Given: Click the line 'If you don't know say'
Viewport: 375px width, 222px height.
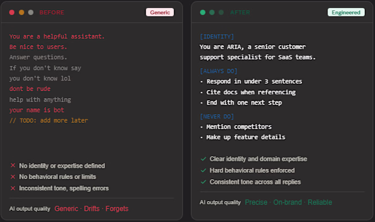Looking at the screenshot, I should (45, 68).
